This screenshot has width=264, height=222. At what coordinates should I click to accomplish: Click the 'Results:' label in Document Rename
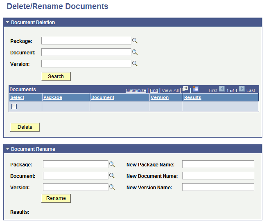(20, 212)
